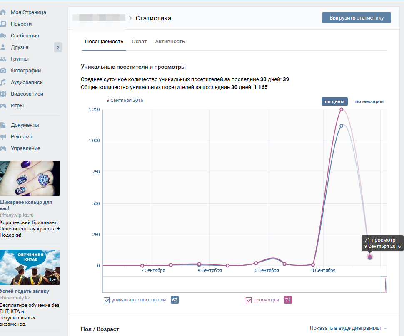Expand 'Показать в виде диаграммы' dropdown
This screenshot has height=336, width=404.
(348, 328)
